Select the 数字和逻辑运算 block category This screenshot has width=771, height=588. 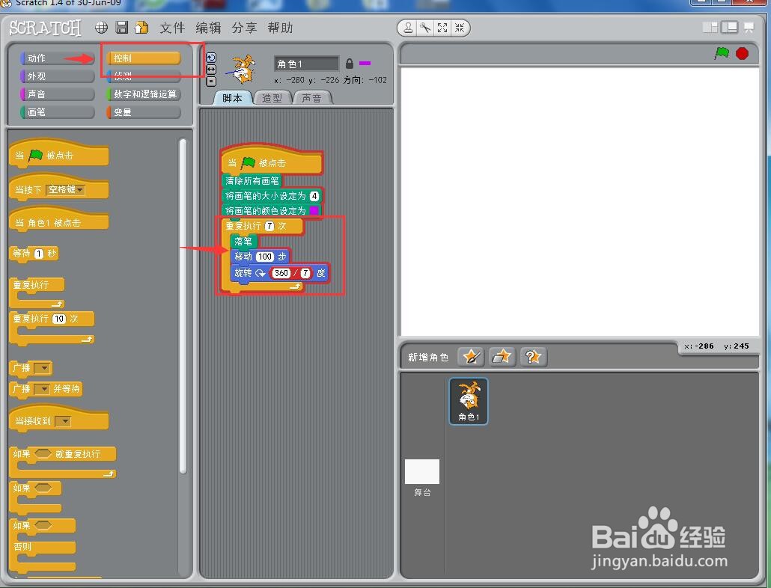(143, 94)
